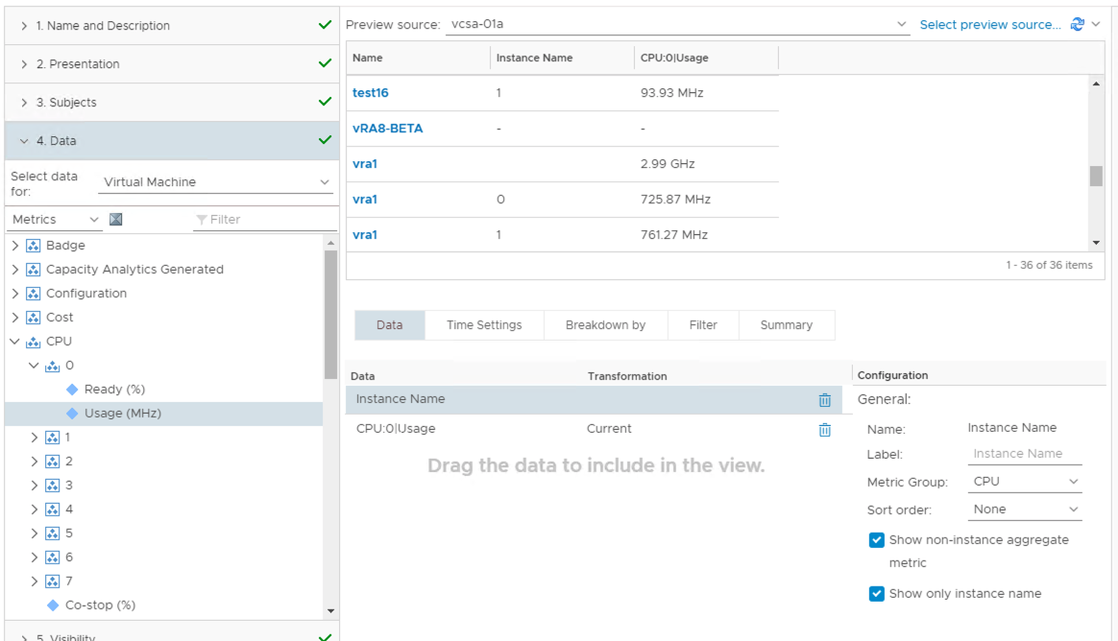Open the Breakdown by tab

[x=605, y=325]
